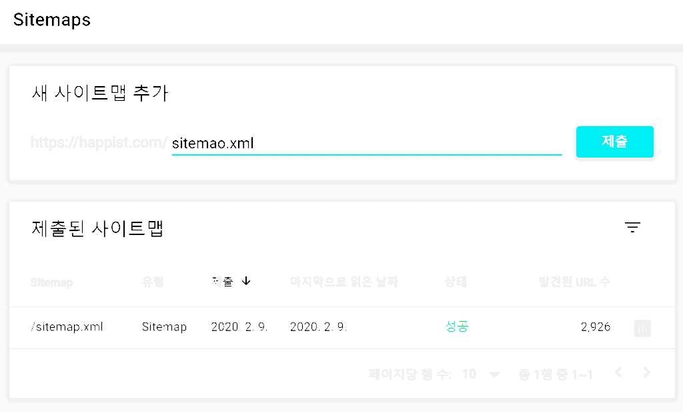Open the filter icon for submitted sitemaps
The height and width of the screenshot is (412, 683).
tap(632, 228)
